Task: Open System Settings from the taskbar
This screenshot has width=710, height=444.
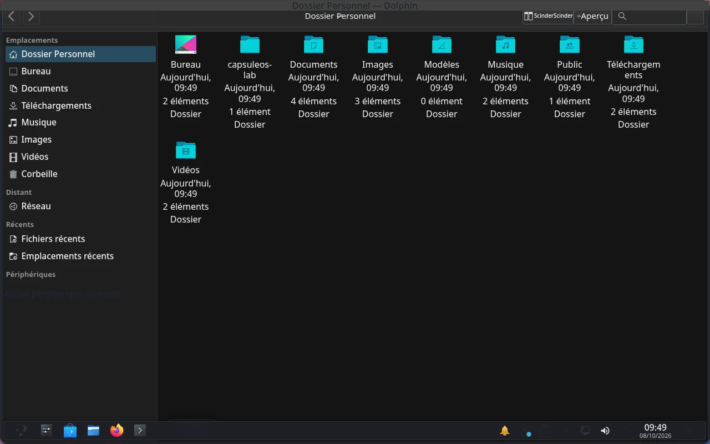Action: (x=47, y=430)
